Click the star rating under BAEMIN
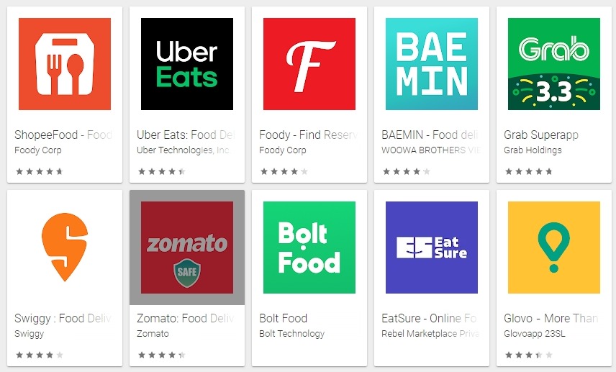The image size is (616, 372). coord(407,171)
